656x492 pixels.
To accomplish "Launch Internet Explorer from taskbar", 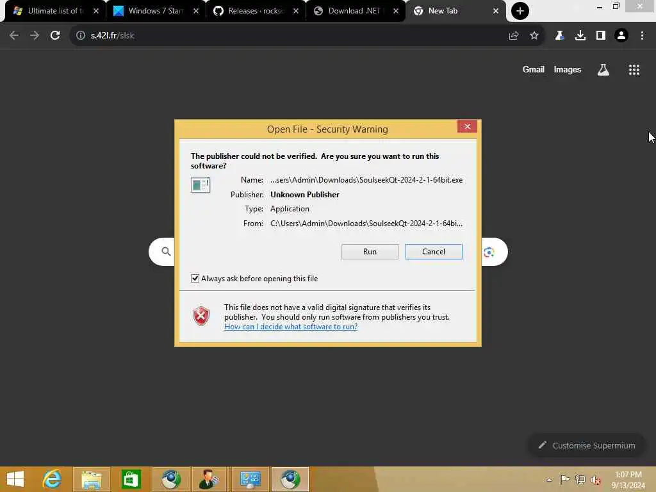I will pyautogui.click(x=52, y=479).
